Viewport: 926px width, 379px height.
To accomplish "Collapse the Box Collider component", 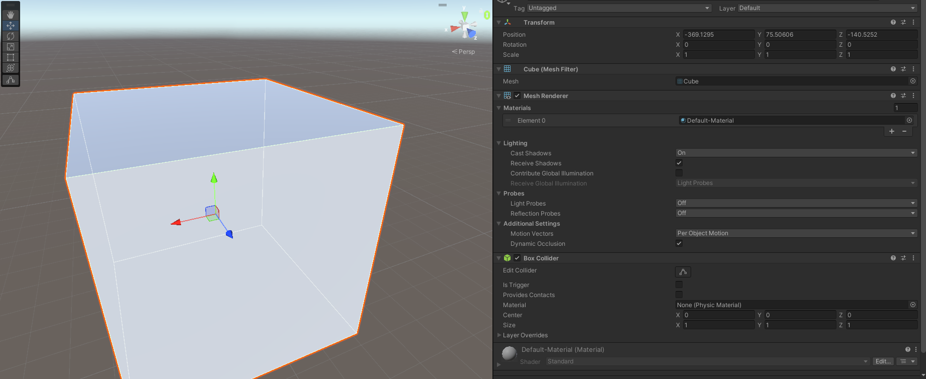I will (498, 258).
